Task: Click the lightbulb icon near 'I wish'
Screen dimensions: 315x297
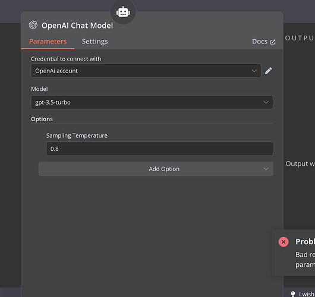Action: pyautogui.click(x=292, y=294)
